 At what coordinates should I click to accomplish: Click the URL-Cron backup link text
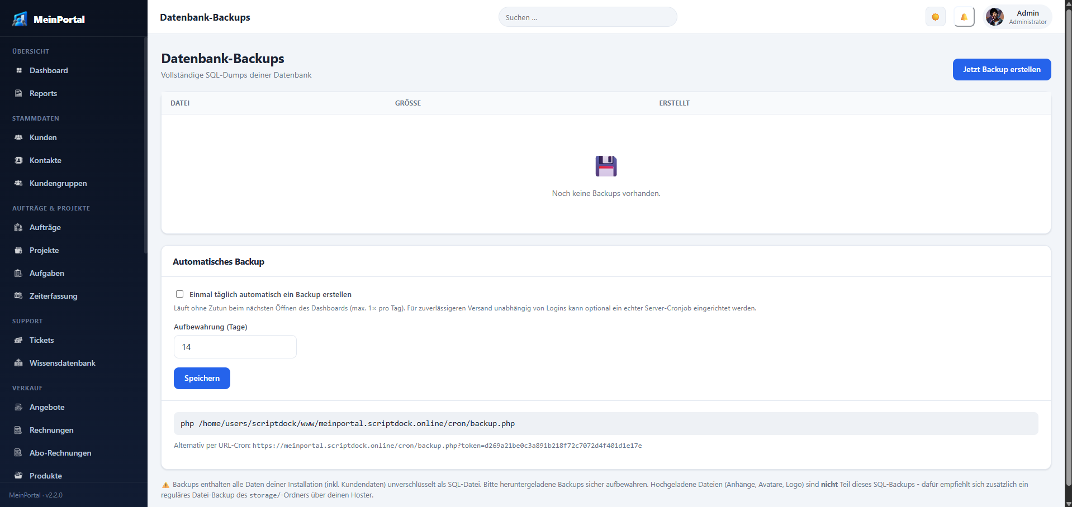point(447,446)
